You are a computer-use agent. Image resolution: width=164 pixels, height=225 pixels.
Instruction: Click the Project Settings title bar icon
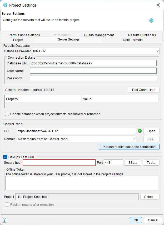(5, 5)
